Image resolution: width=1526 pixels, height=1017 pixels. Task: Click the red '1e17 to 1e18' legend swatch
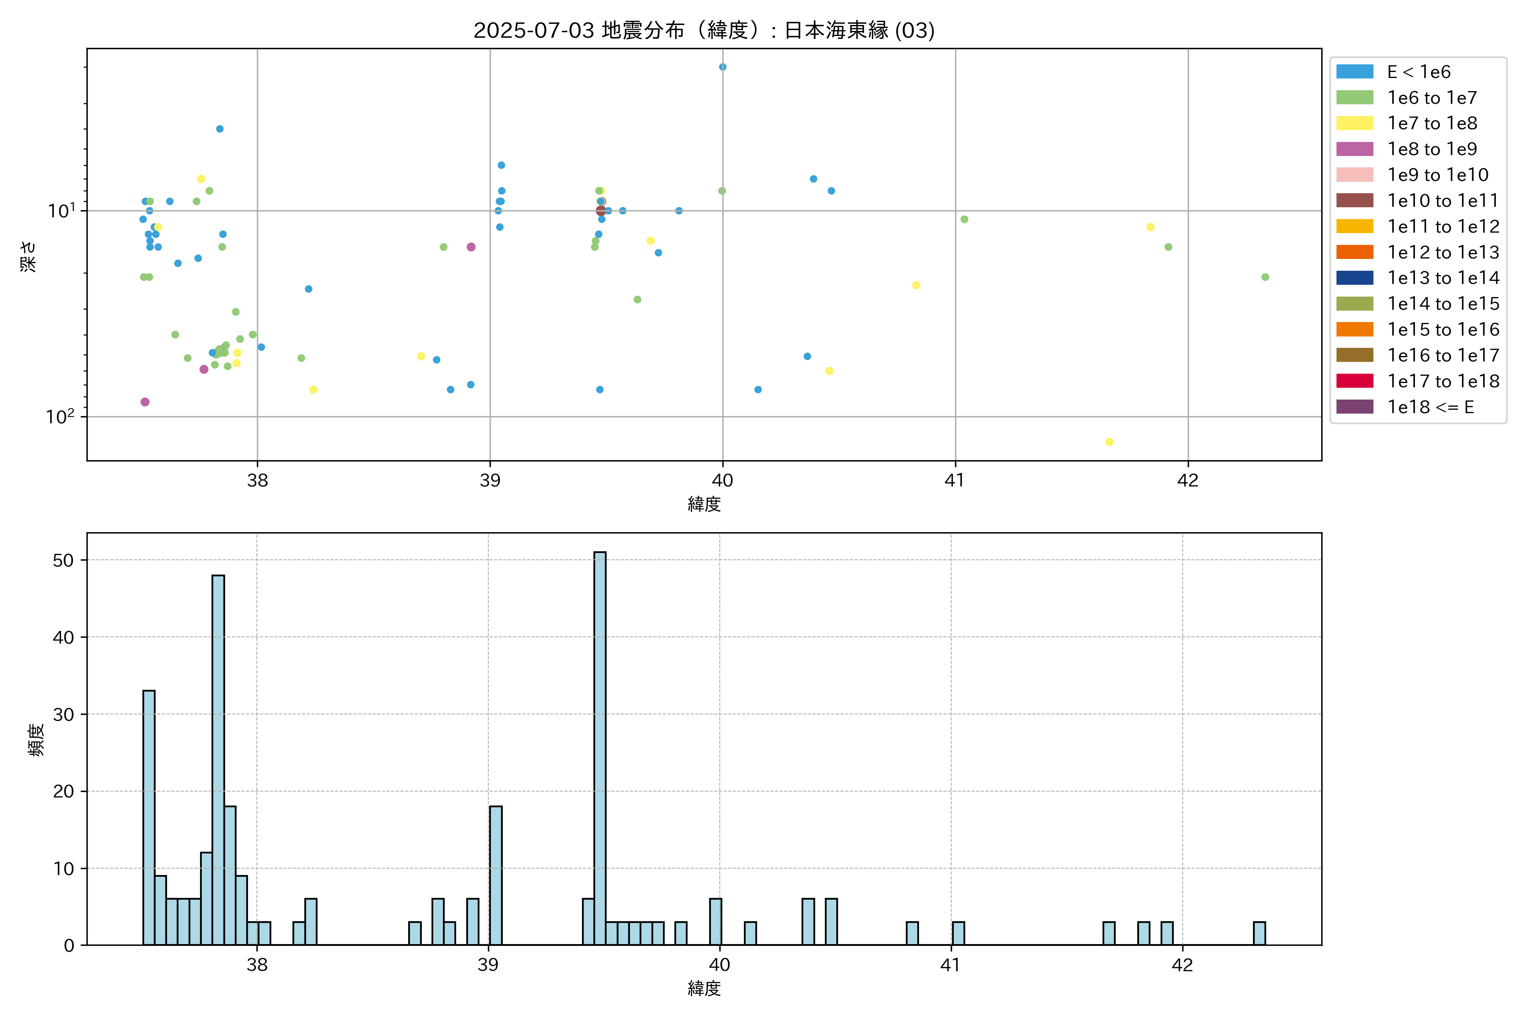click(x=1354, y=381)
